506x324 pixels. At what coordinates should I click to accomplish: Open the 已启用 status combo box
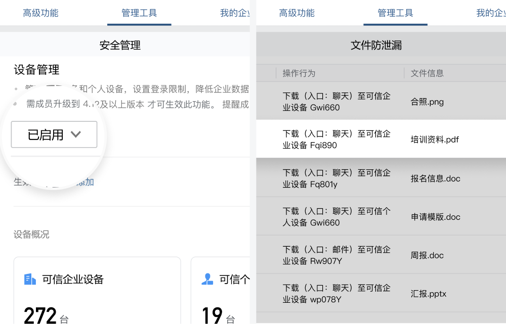54,134
